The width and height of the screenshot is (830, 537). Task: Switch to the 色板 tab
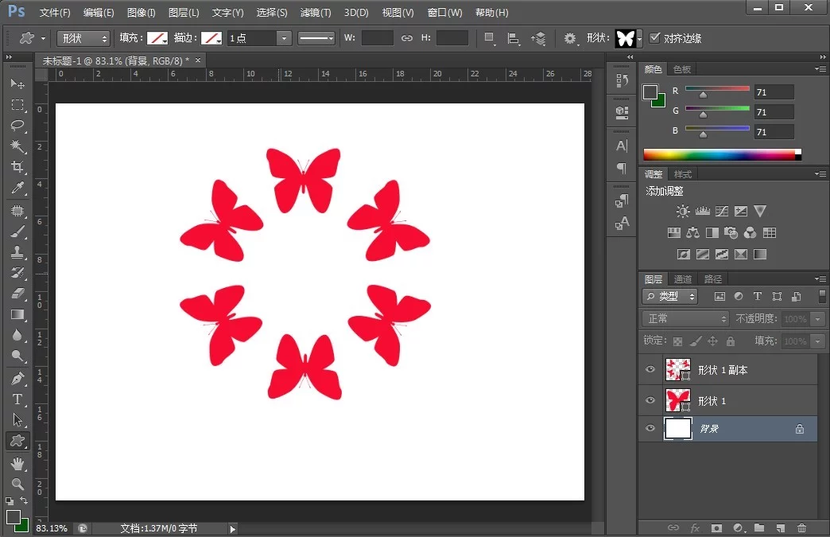(x=681, y=69)
